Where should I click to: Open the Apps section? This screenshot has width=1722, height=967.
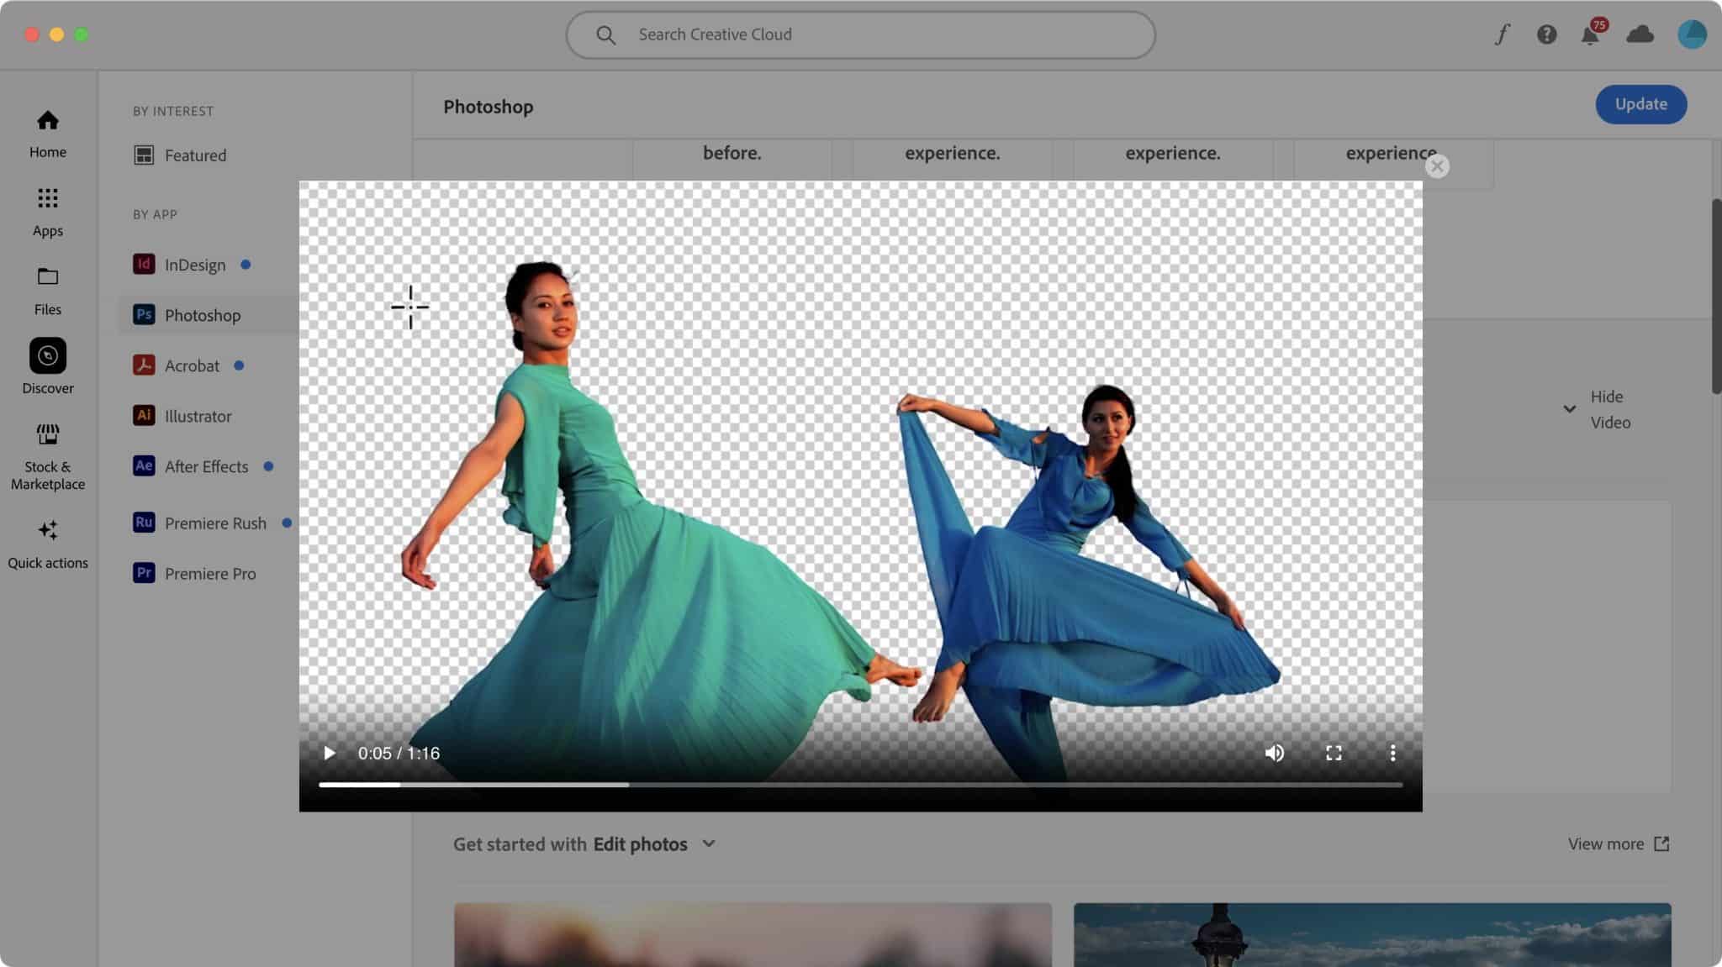click(47, 210)
